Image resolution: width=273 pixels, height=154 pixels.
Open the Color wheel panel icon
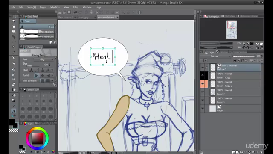coord(26,124)
